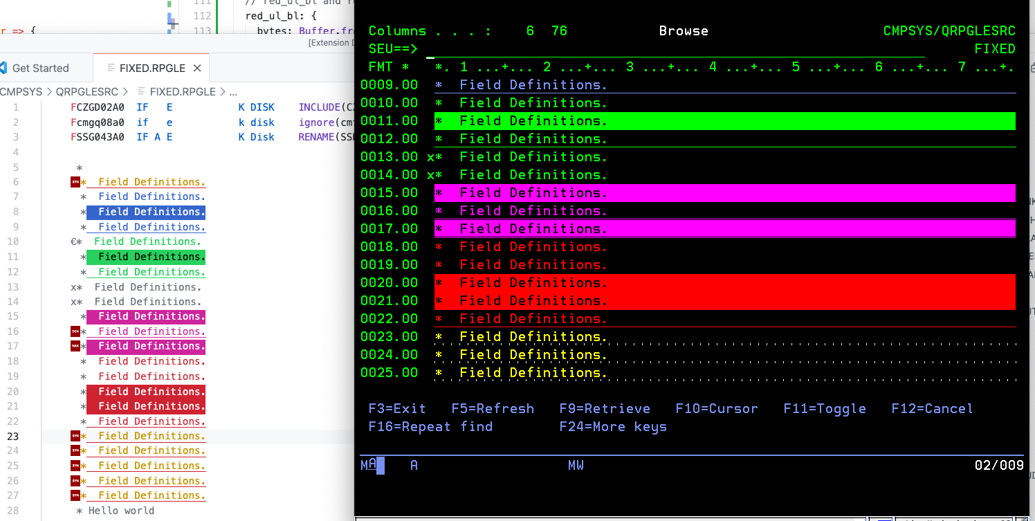Click the blue highlighted Field Definitions on line 8
Screen dimensions: 1035x521
pos(146,212)
